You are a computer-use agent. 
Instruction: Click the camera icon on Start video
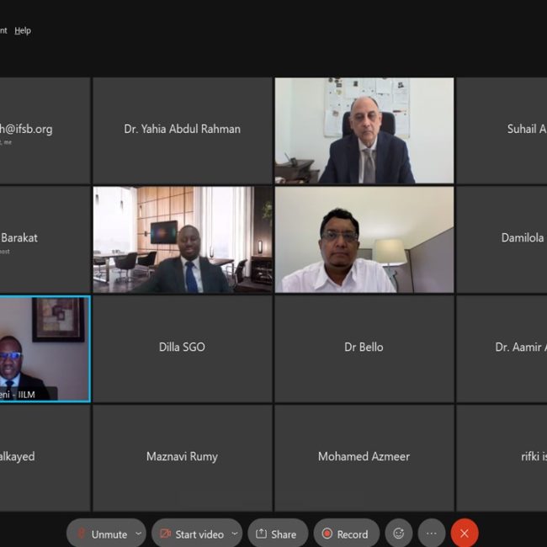pos(165,534)
